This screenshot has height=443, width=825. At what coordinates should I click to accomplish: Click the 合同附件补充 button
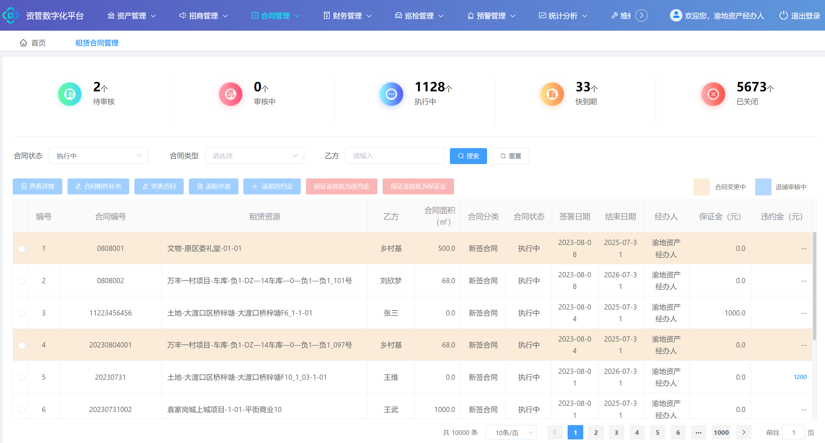[x=98, y=186]
